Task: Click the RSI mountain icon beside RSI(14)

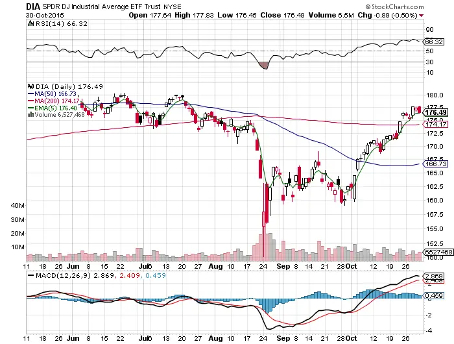Action: [x=30, y=23]
